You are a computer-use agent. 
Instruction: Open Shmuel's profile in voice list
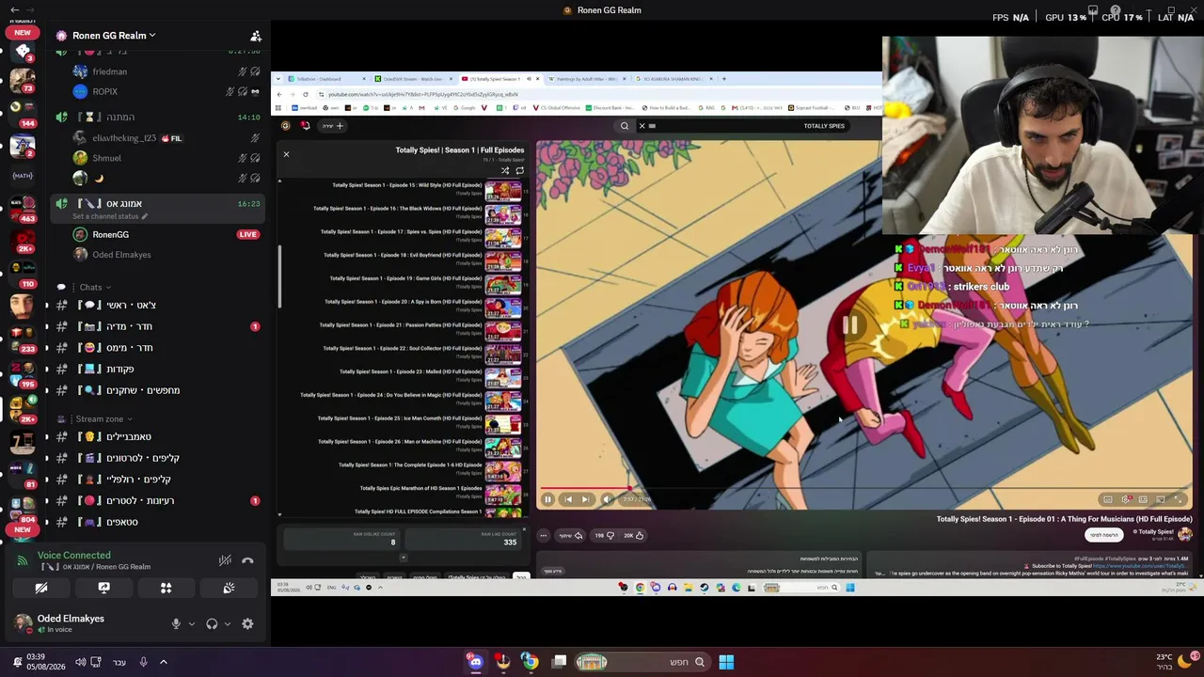coord(158,158)
